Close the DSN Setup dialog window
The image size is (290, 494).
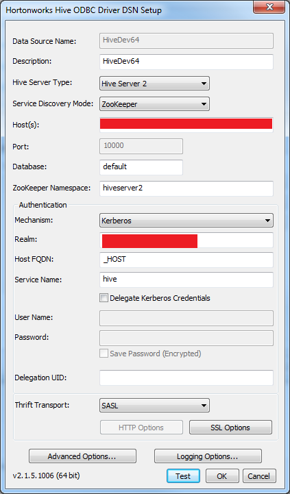pos(269,7)
